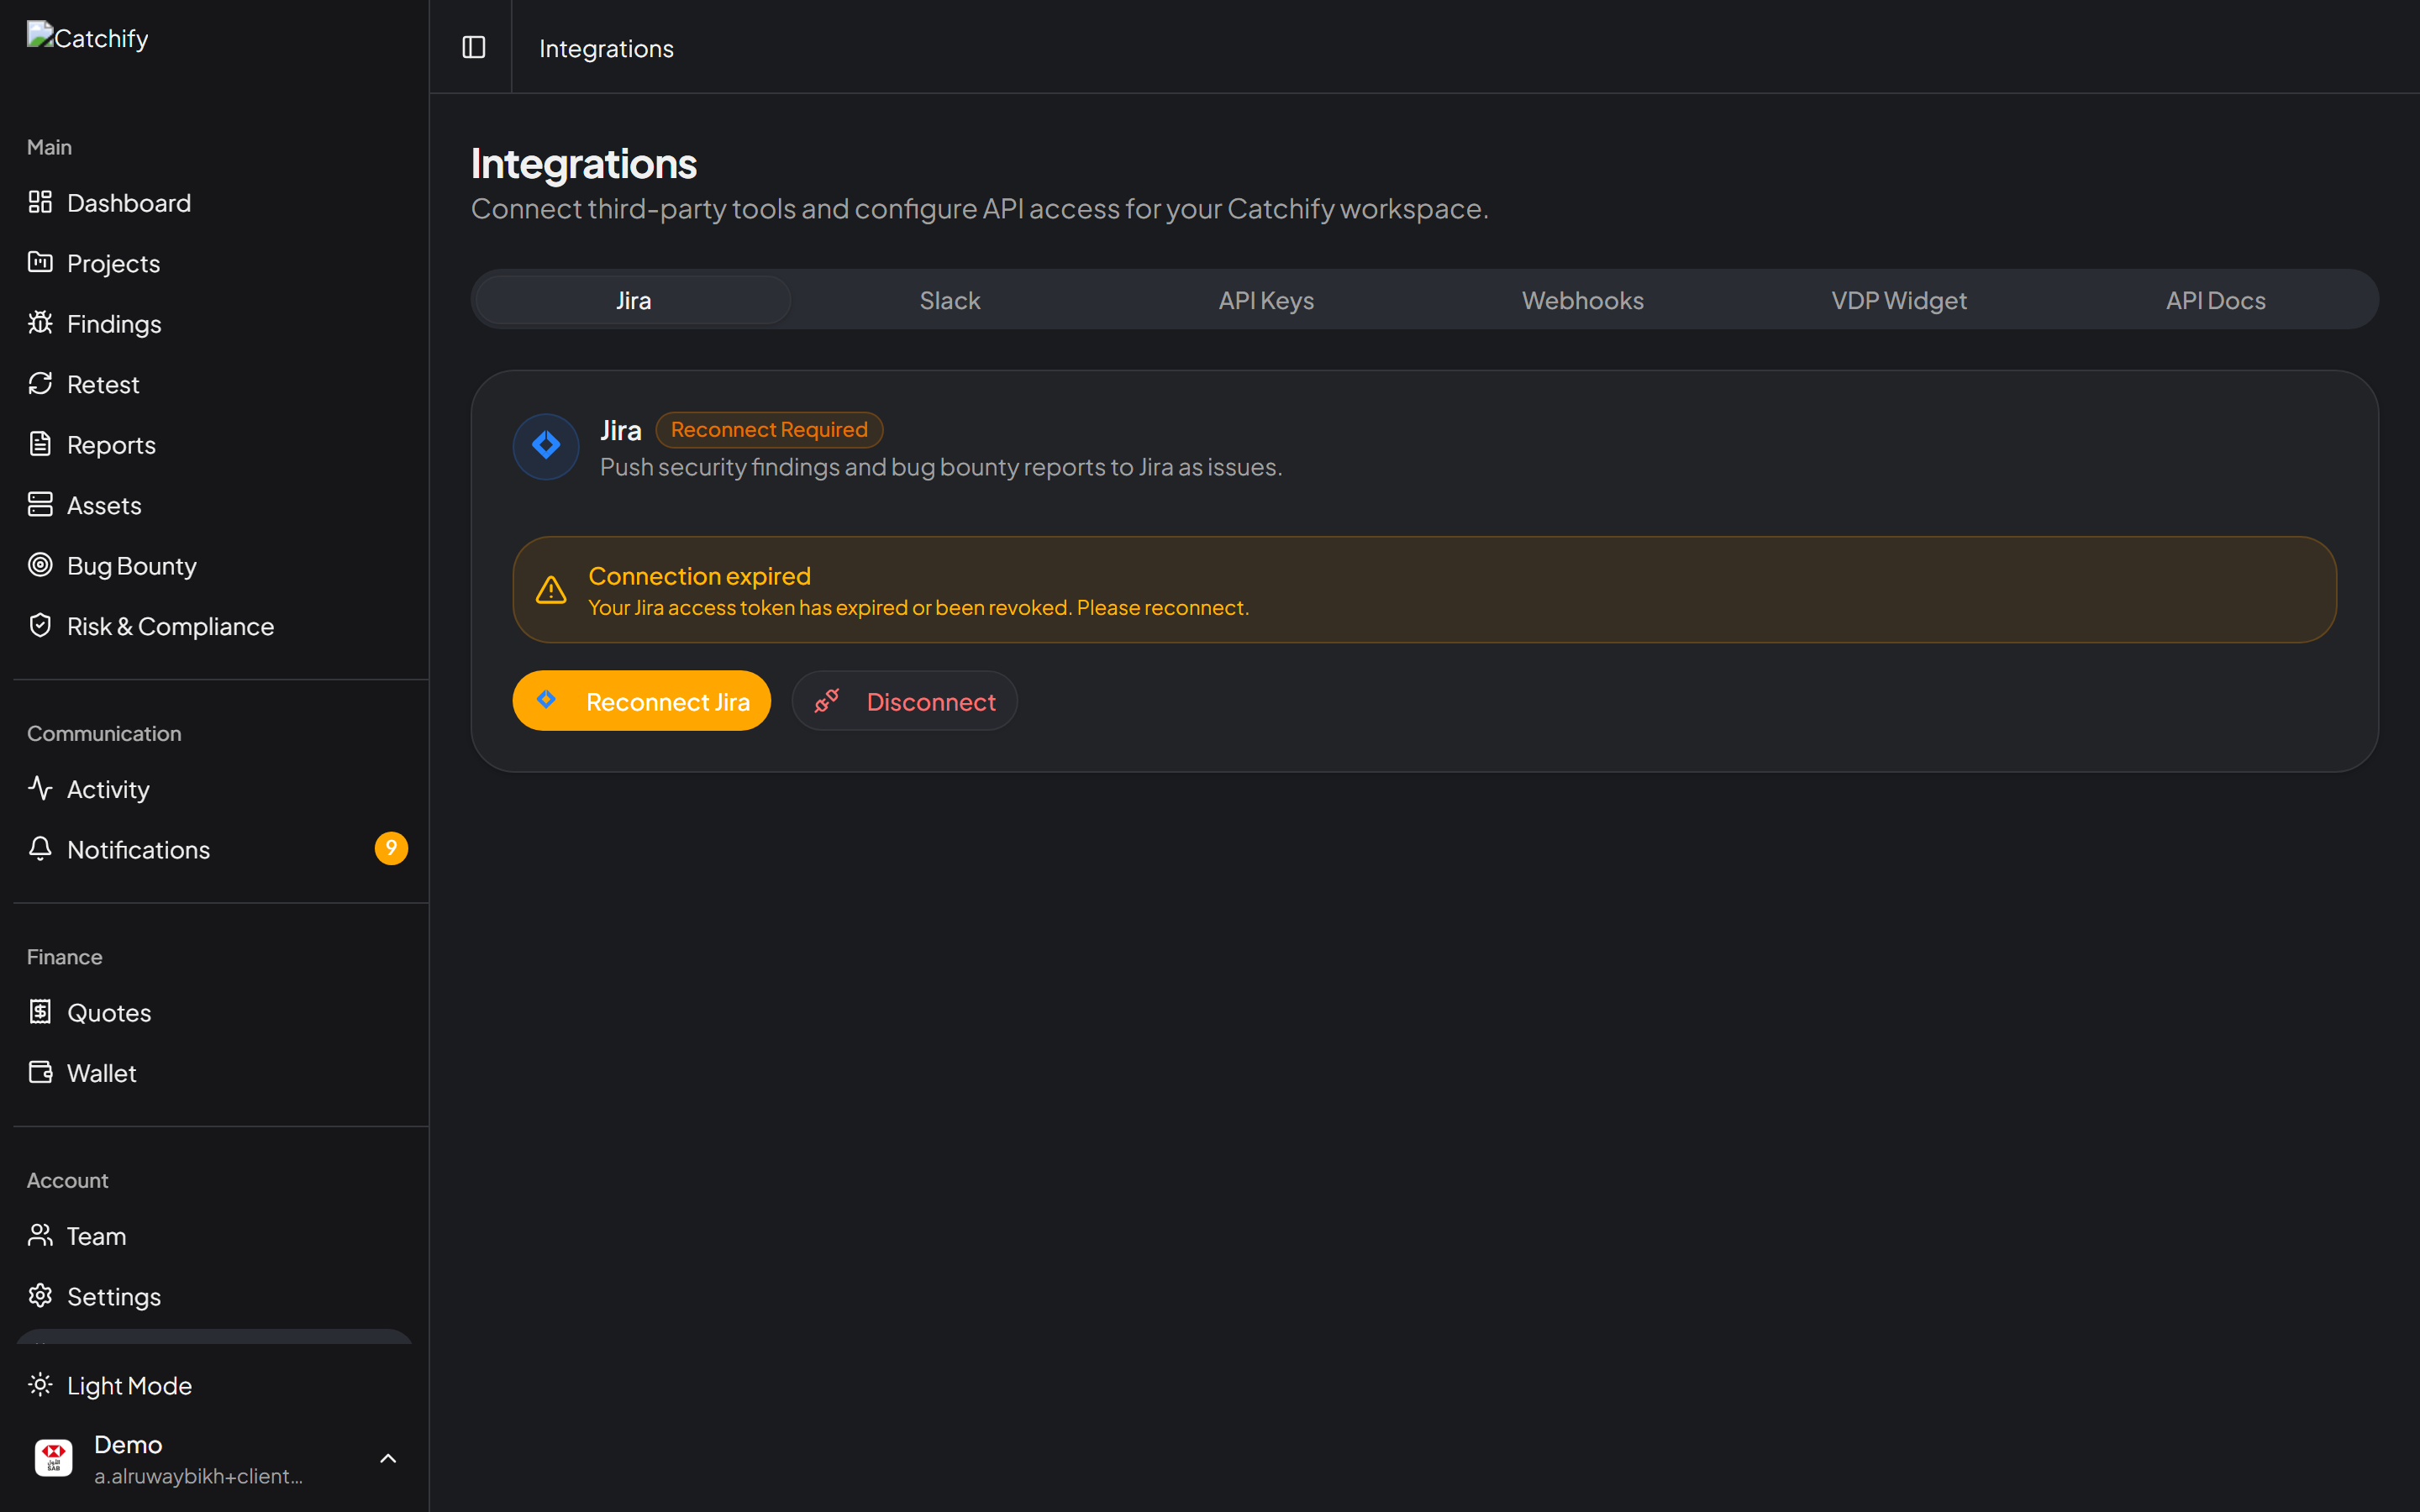Select the Bug Bounty target icon

40,565
